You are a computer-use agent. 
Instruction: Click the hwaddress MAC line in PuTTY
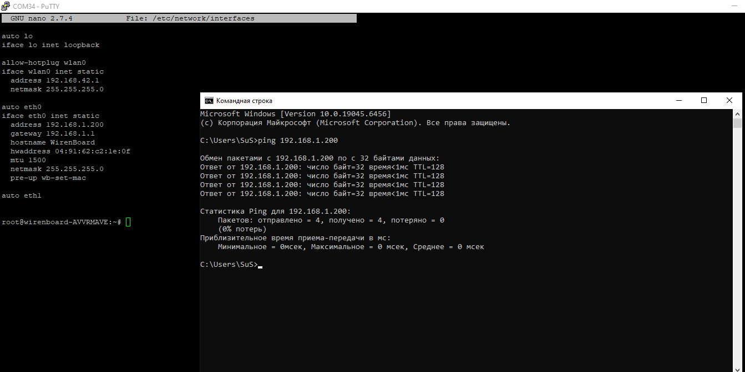click(x=70, y=151)
